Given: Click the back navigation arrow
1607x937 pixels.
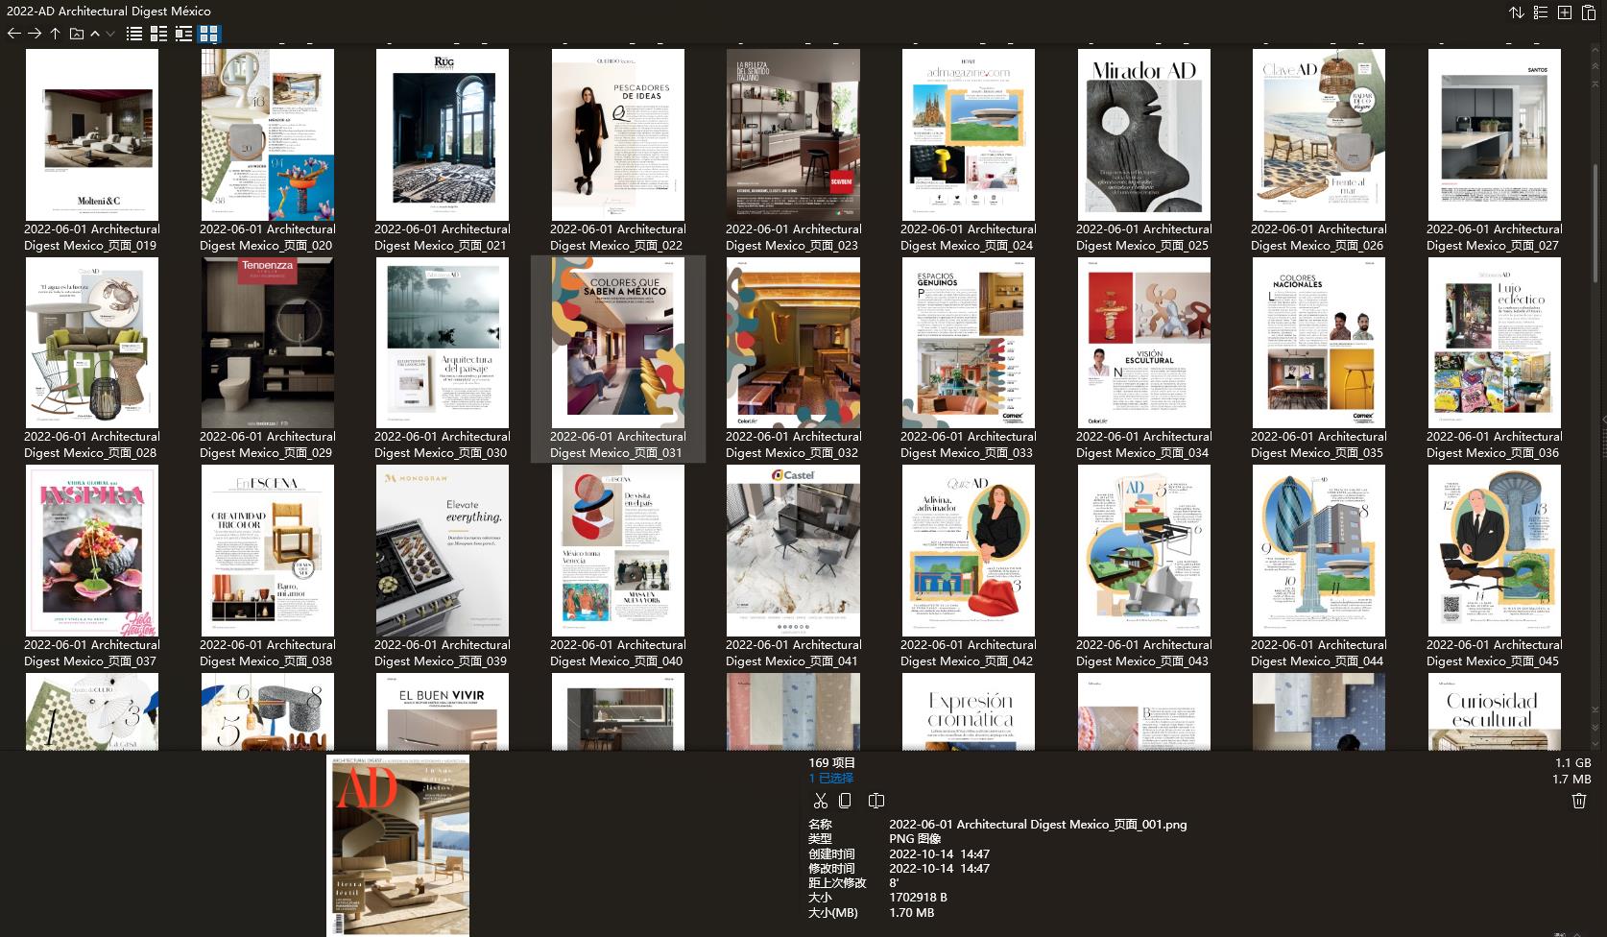Looking at the screenshot, I should [x=13, y=33].
